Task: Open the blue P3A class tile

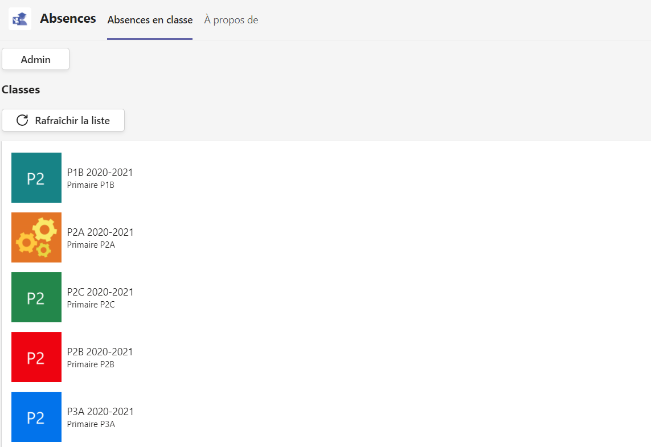Action: click(x=36, y=417)
